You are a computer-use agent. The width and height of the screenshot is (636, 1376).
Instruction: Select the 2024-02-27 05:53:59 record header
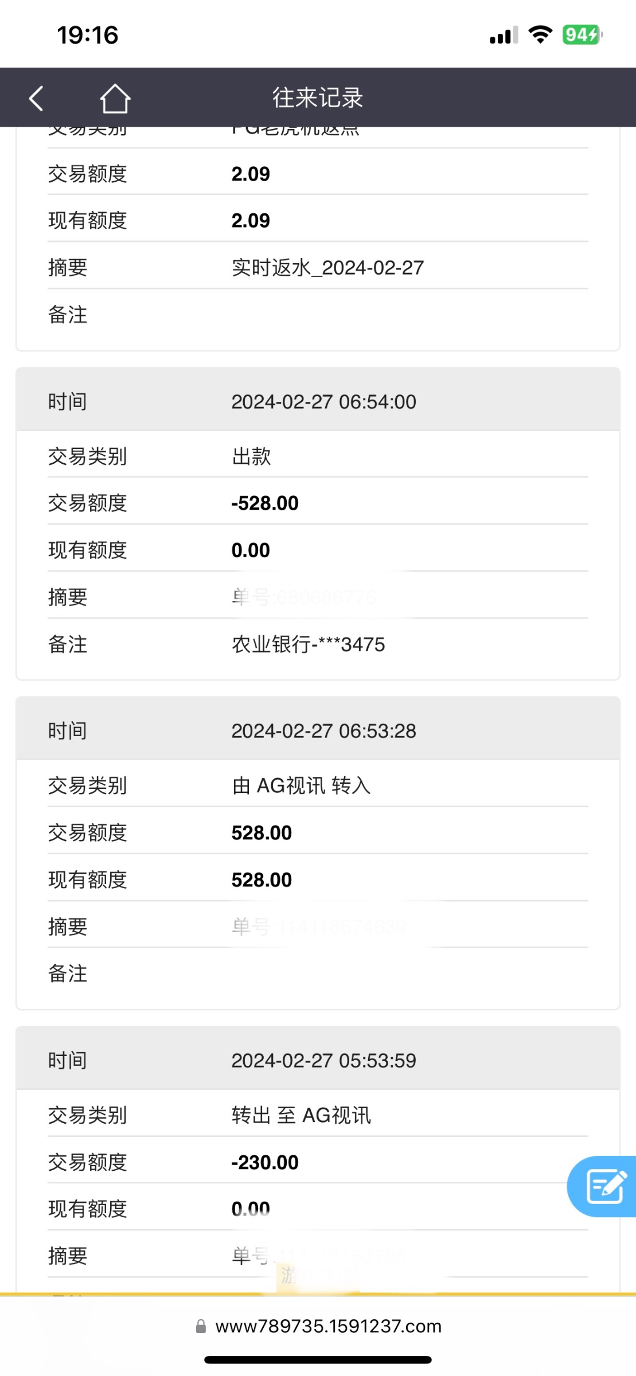click(x=318, y=1061)
